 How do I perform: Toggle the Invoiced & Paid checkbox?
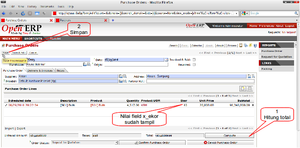pos(194,60)
